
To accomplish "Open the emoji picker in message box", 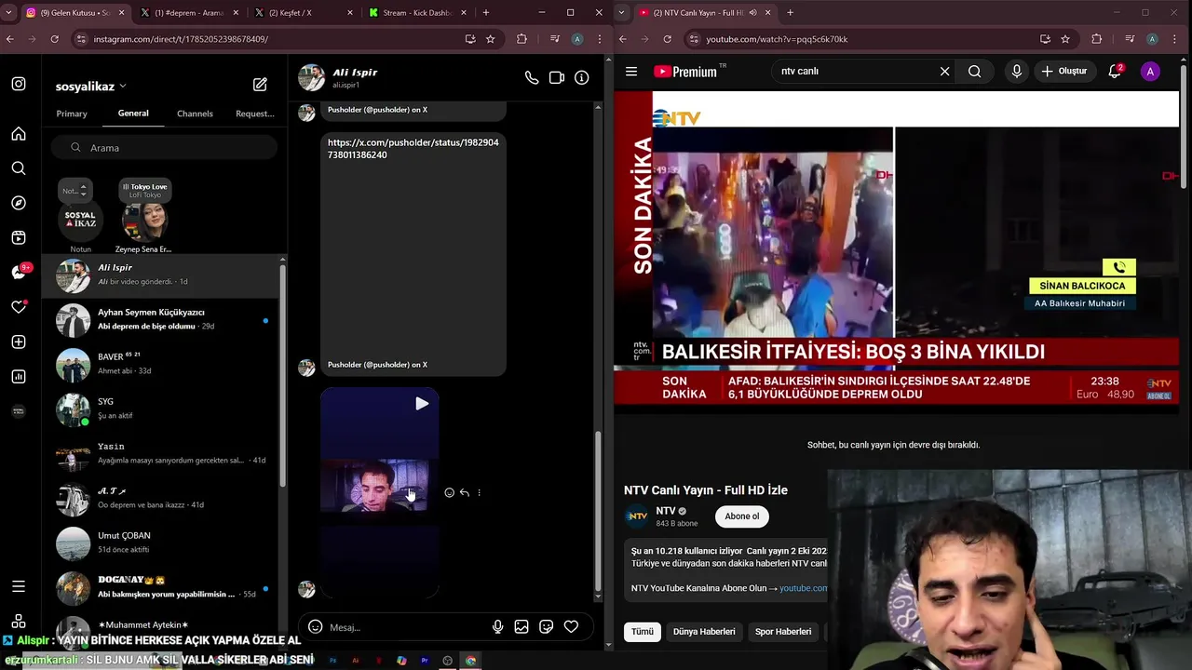I will pyautogui.click(x=315, y=627).
